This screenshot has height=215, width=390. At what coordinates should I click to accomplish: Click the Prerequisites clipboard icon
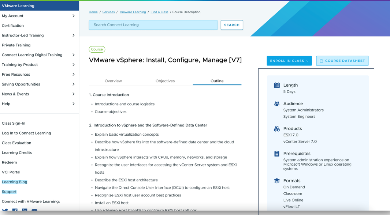276,154
